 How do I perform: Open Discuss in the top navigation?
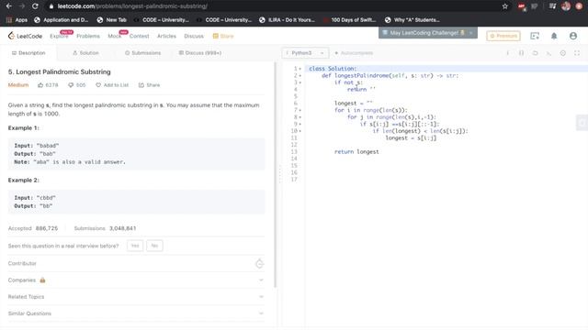click(194, 37)
